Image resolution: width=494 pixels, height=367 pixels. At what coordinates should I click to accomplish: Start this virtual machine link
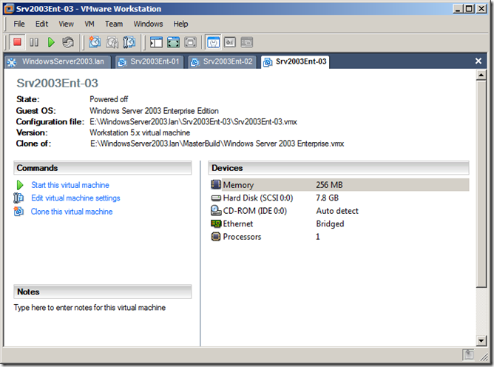tap(70, 185)
